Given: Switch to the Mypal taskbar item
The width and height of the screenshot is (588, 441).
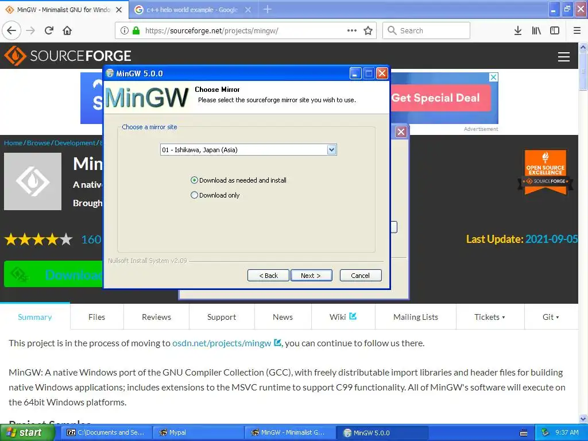Looking at the screenshot, I should click(x=198, y=433).
